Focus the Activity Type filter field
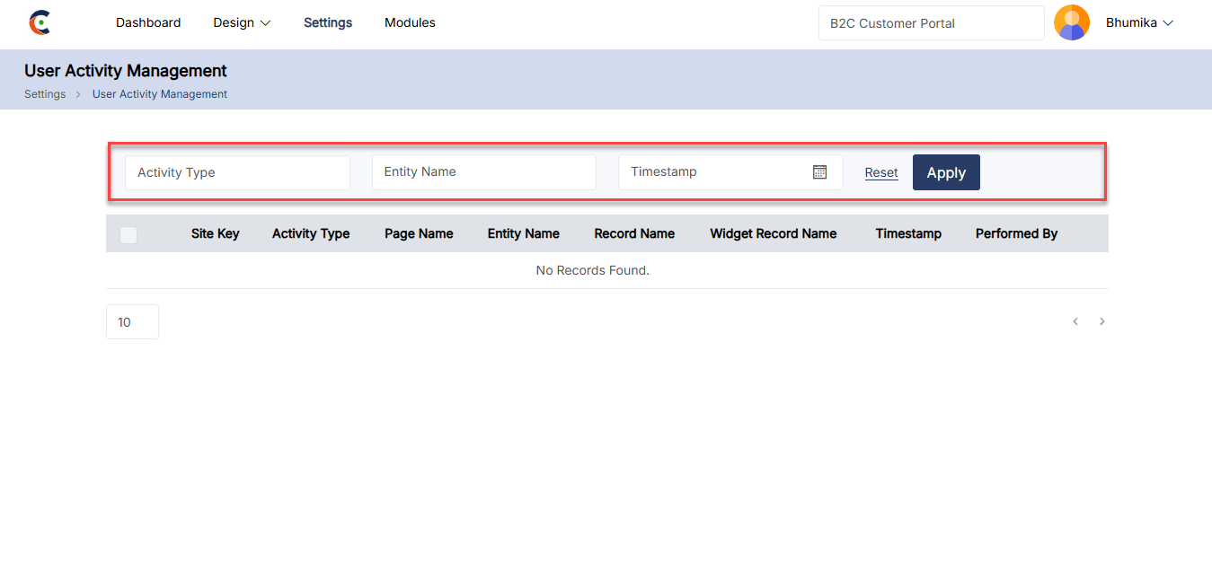 coord(237,172)
